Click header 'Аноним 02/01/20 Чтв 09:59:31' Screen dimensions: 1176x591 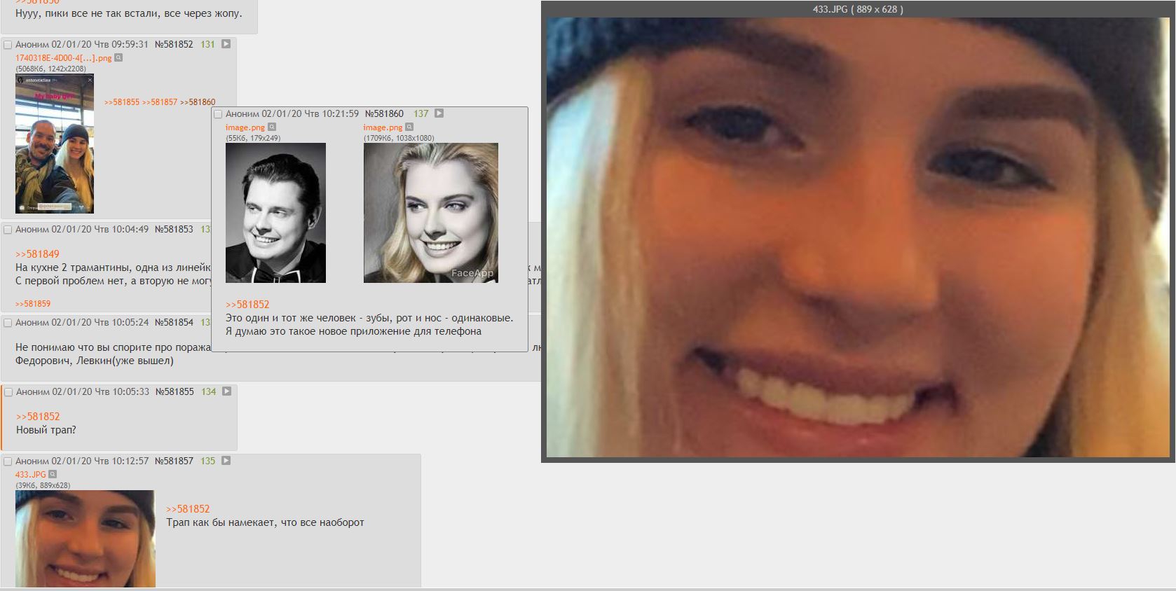point(82,44)
